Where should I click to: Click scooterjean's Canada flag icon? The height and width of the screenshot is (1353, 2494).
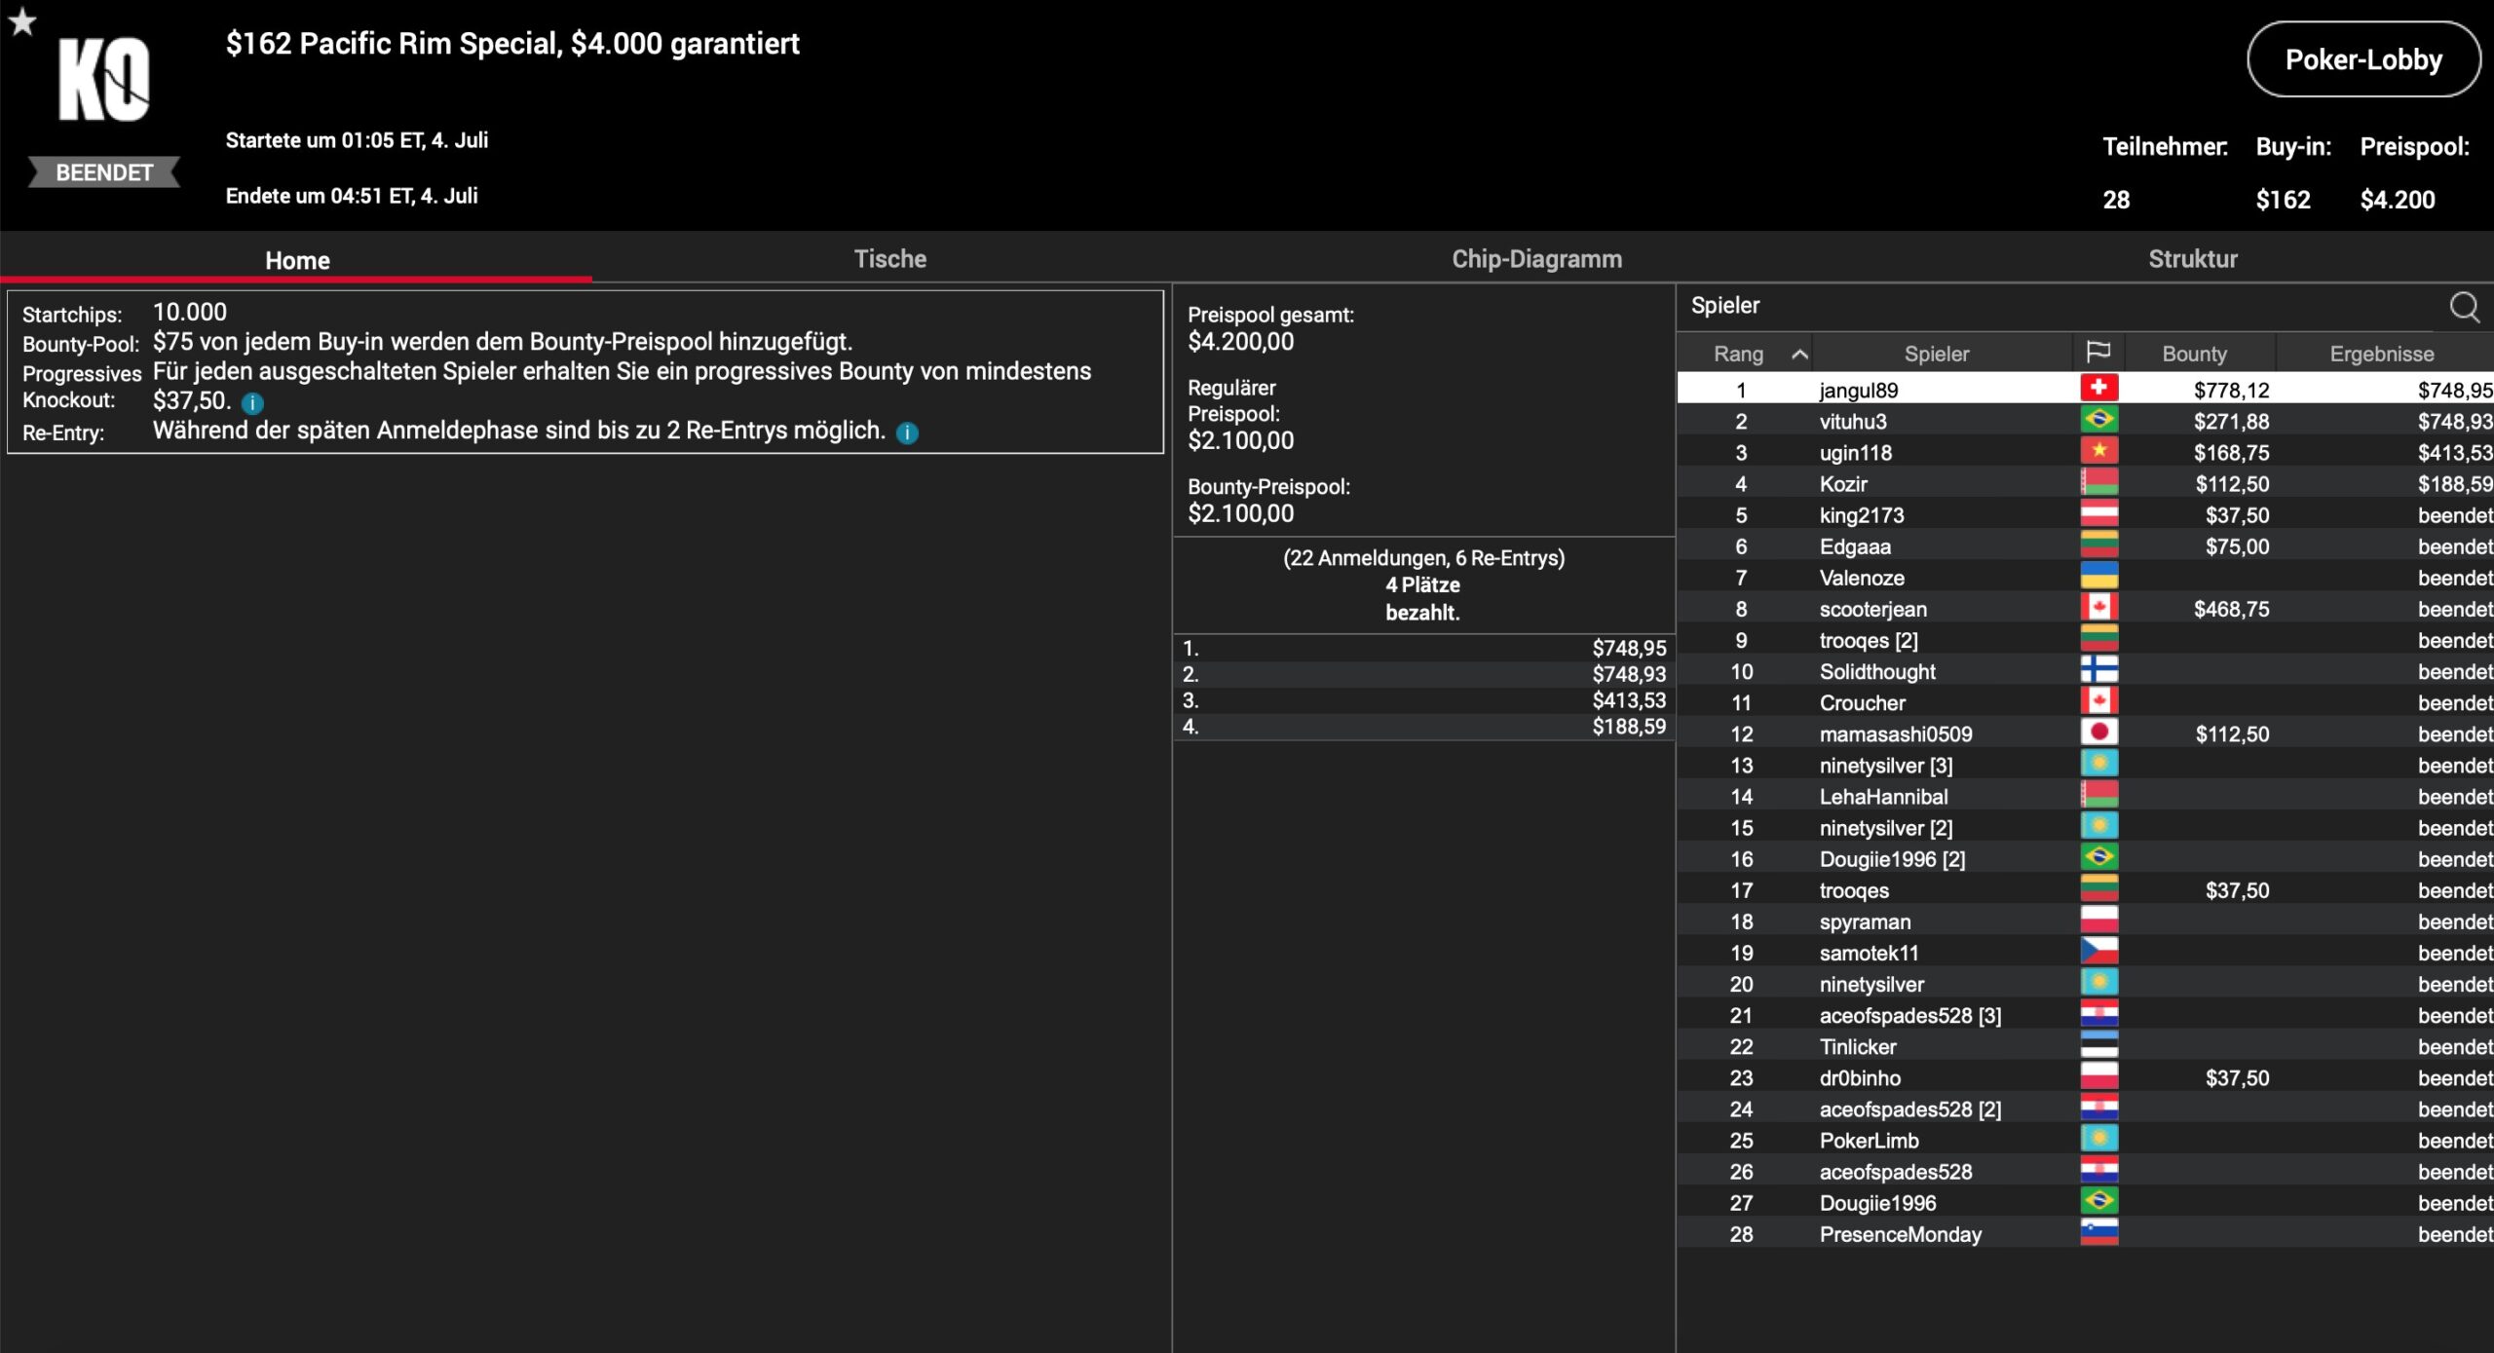click(x=2098, y=608)
